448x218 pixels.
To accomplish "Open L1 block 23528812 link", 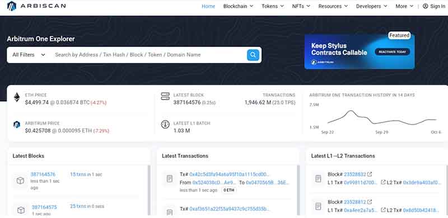I will pos(355,202).
